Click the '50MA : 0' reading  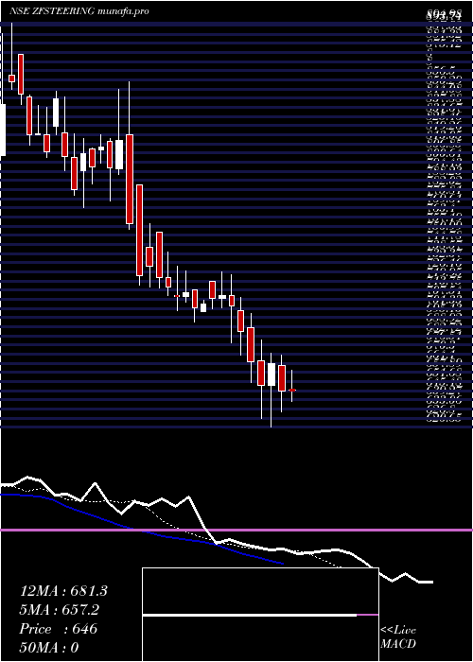[49, 648]
